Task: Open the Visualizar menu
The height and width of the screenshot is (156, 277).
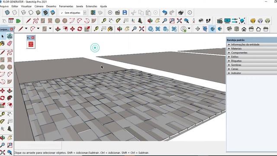Action: coord(26,6)
